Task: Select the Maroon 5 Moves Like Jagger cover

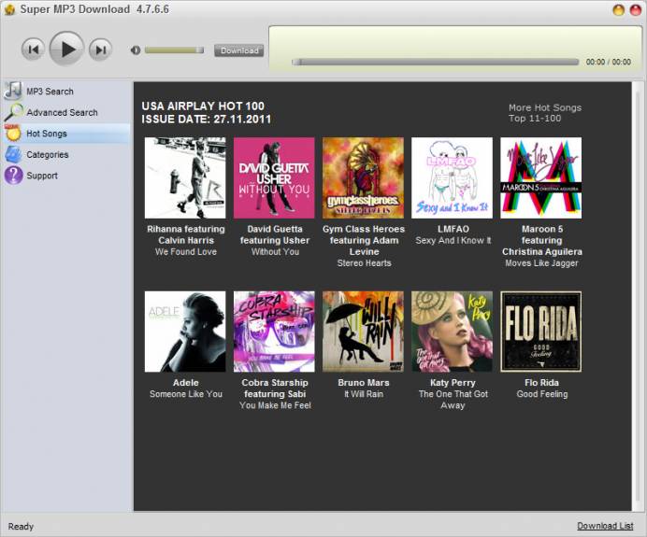Action: 541,177
